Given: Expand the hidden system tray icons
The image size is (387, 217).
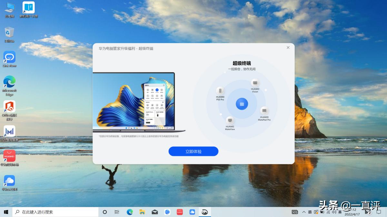Looking at the screenshot, I should coord(304,212).
